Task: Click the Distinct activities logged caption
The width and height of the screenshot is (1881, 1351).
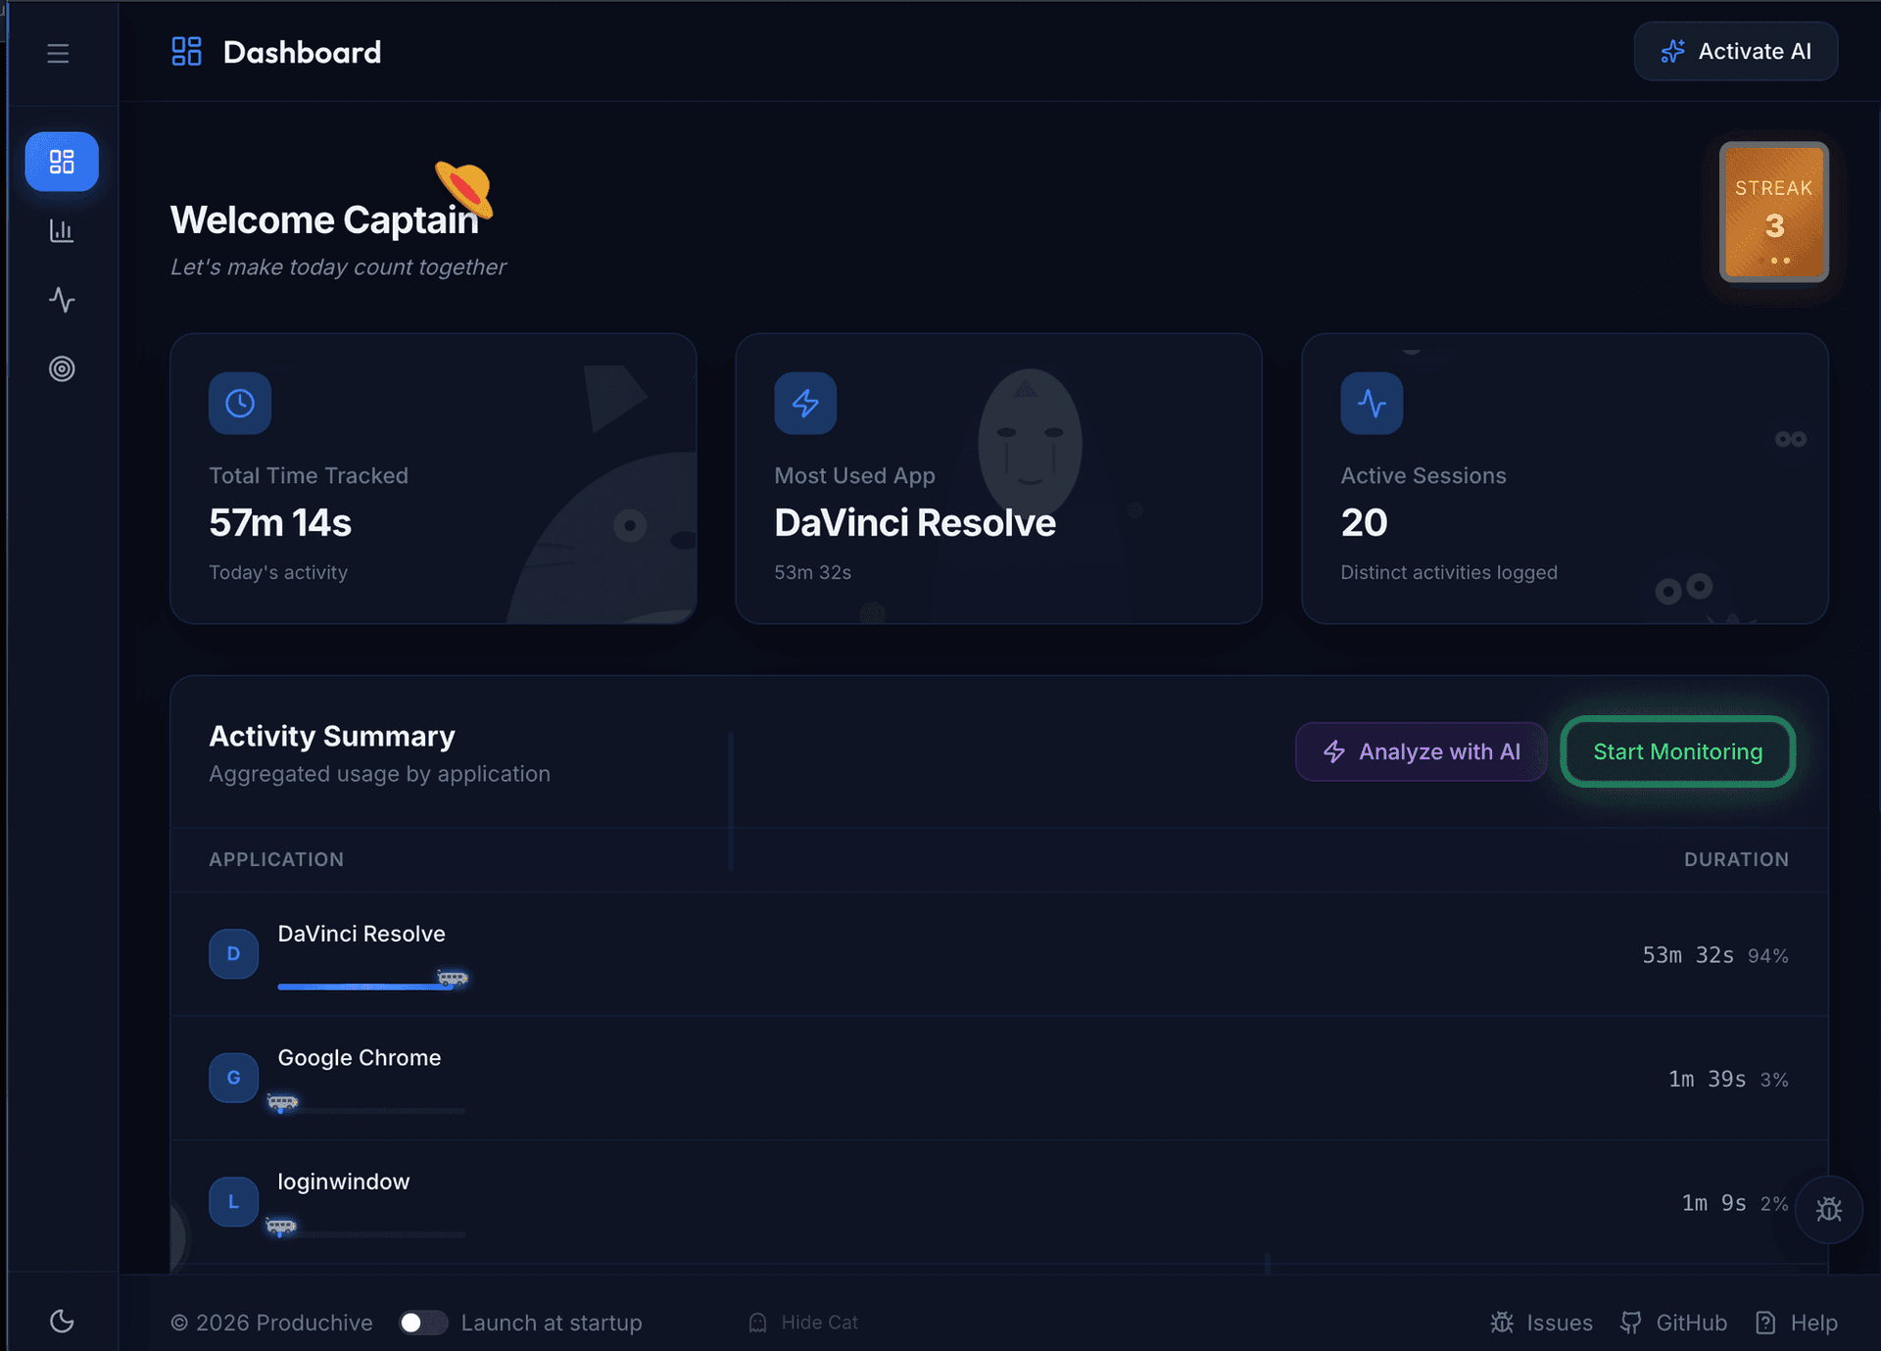Action: click(x=1449, y=572)
